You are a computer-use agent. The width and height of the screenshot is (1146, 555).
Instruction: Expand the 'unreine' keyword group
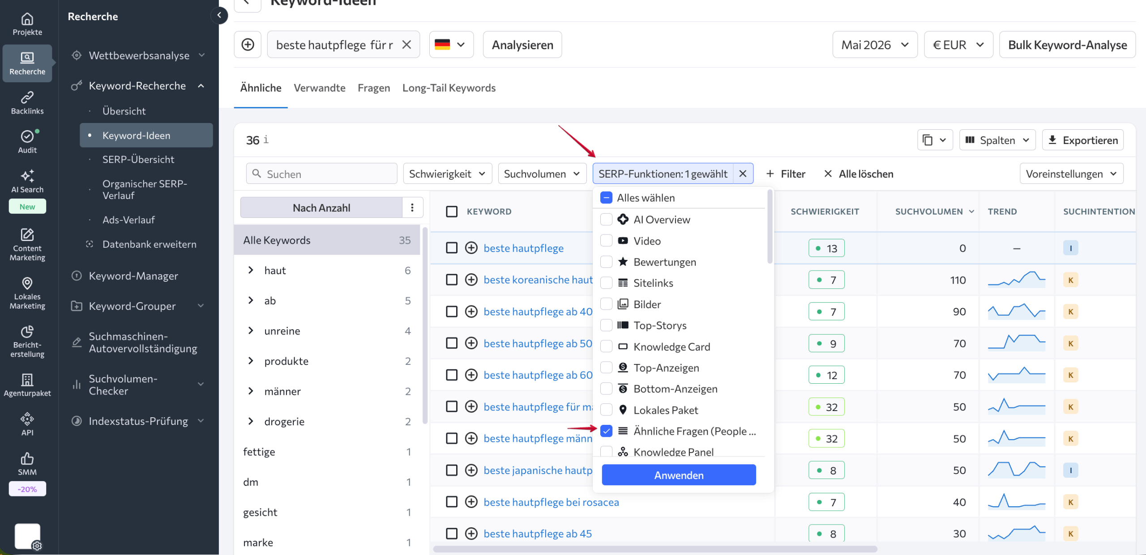[x=251, y=330]
